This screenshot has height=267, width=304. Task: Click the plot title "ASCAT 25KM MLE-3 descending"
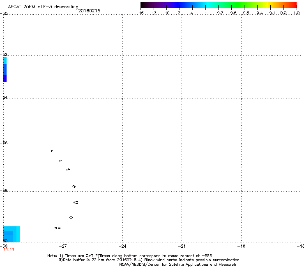pyautogui.click(x=43, y=7)
